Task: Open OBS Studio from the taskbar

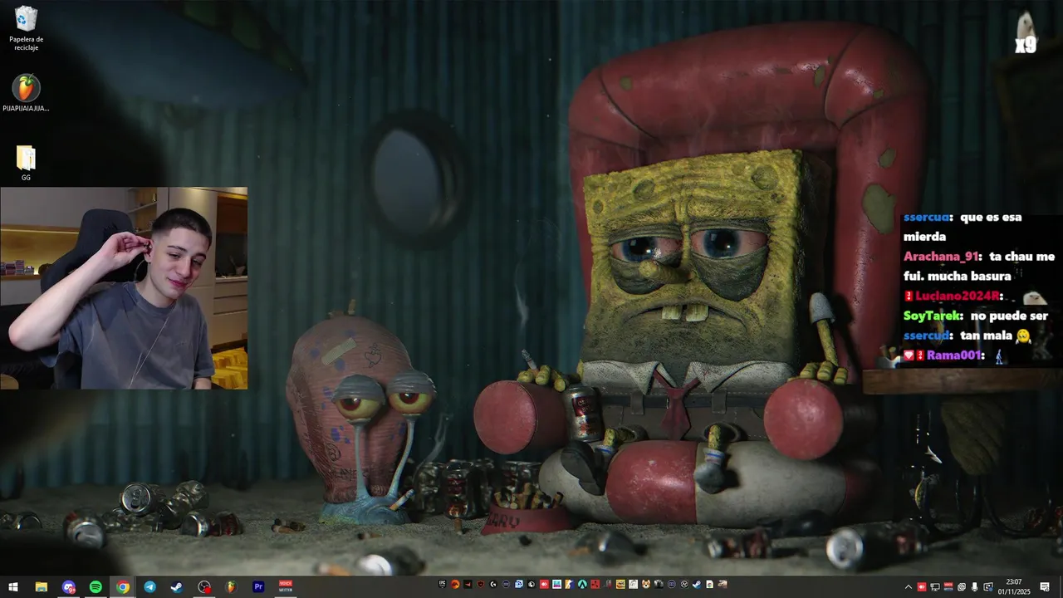Action: click(x=204, y=586)
